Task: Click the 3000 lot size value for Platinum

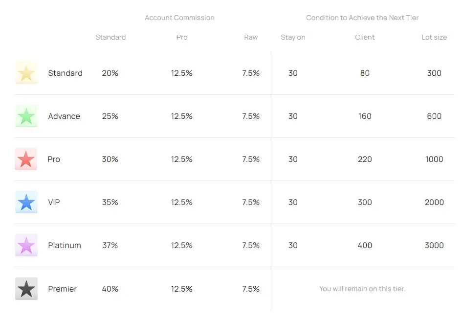Action: click(434, 246)
